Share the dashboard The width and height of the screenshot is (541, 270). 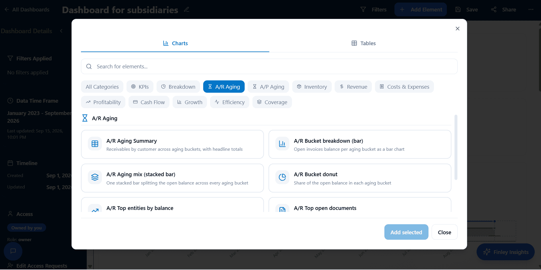click(x=504, y=9)
